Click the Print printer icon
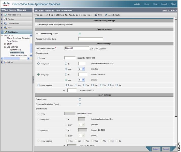Screen dimensions: 181x152 [x=96, y=15]
